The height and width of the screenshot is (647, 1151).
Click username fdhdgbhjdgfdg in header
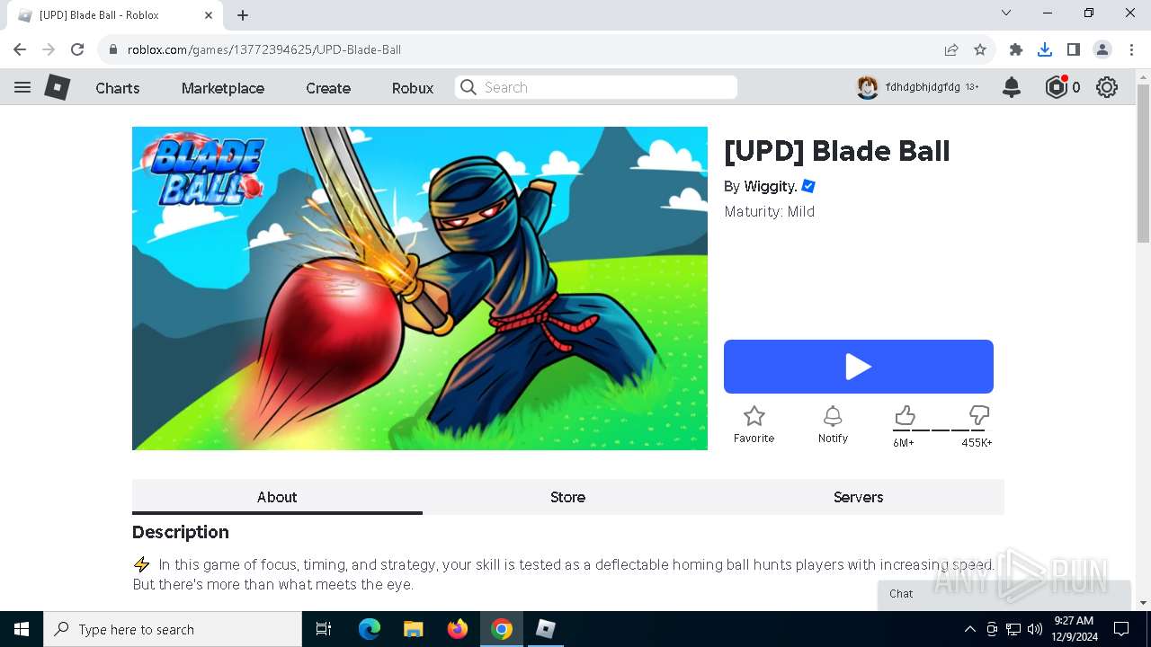pos(923,87)
